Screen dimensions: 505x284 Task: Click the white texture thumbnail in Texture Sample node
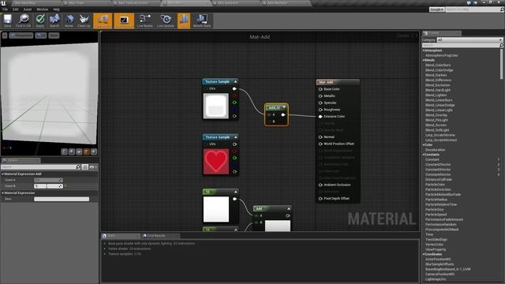[x=215, y=106]
